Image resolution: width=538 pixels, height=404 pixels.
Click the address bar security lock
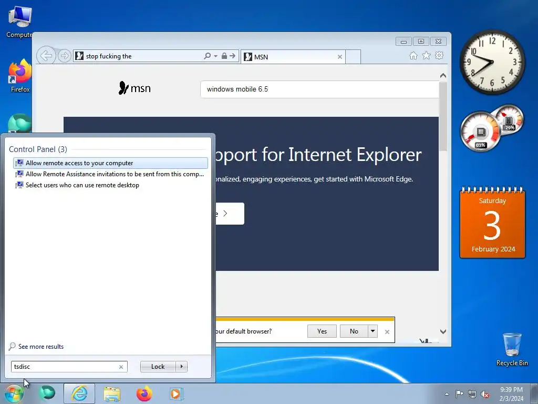[224, 56]
